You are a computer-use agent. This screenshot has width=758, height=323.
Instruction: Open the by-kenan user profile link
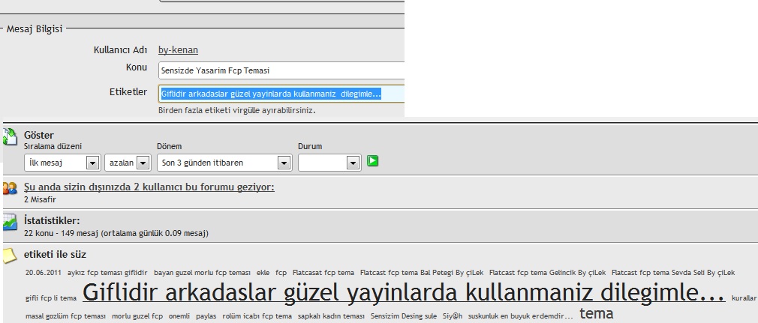tap(178, 50)
